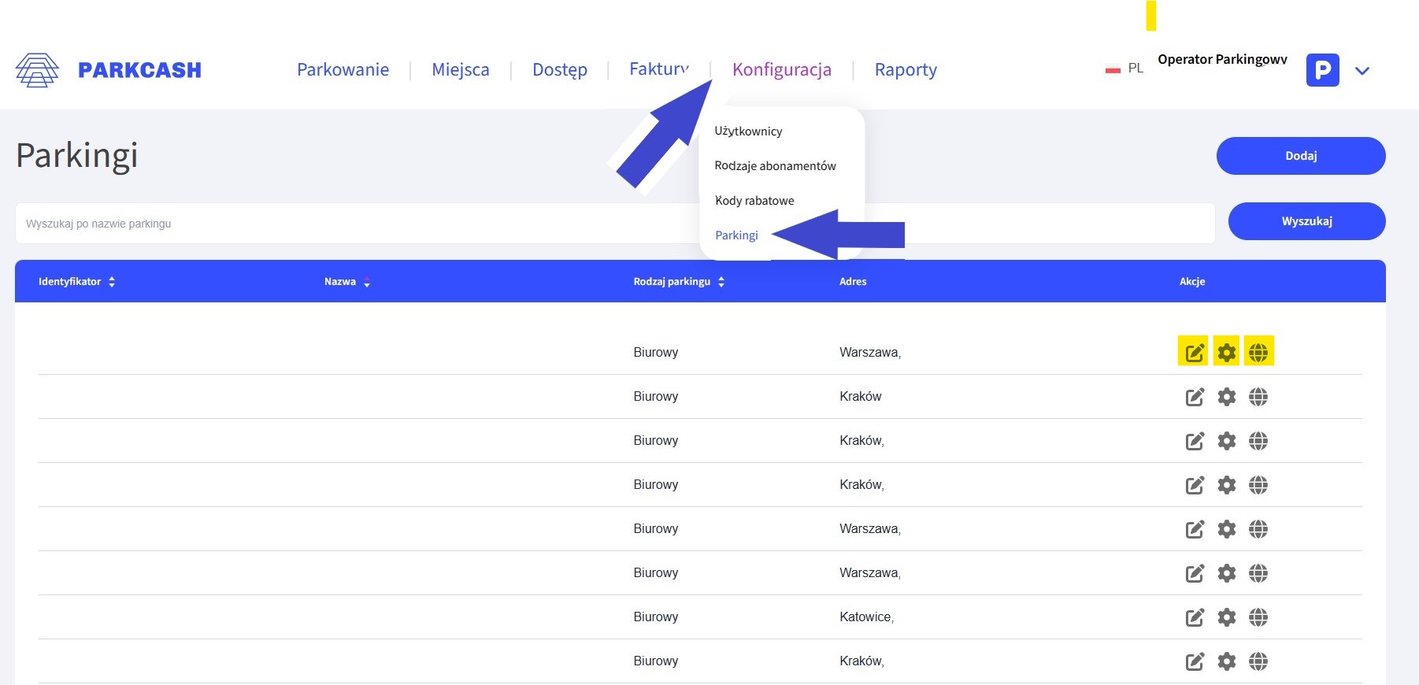The height and width of the screenshot is (685, 1419).
Task: Focus the parking name search field
Action: pos(354,224)
